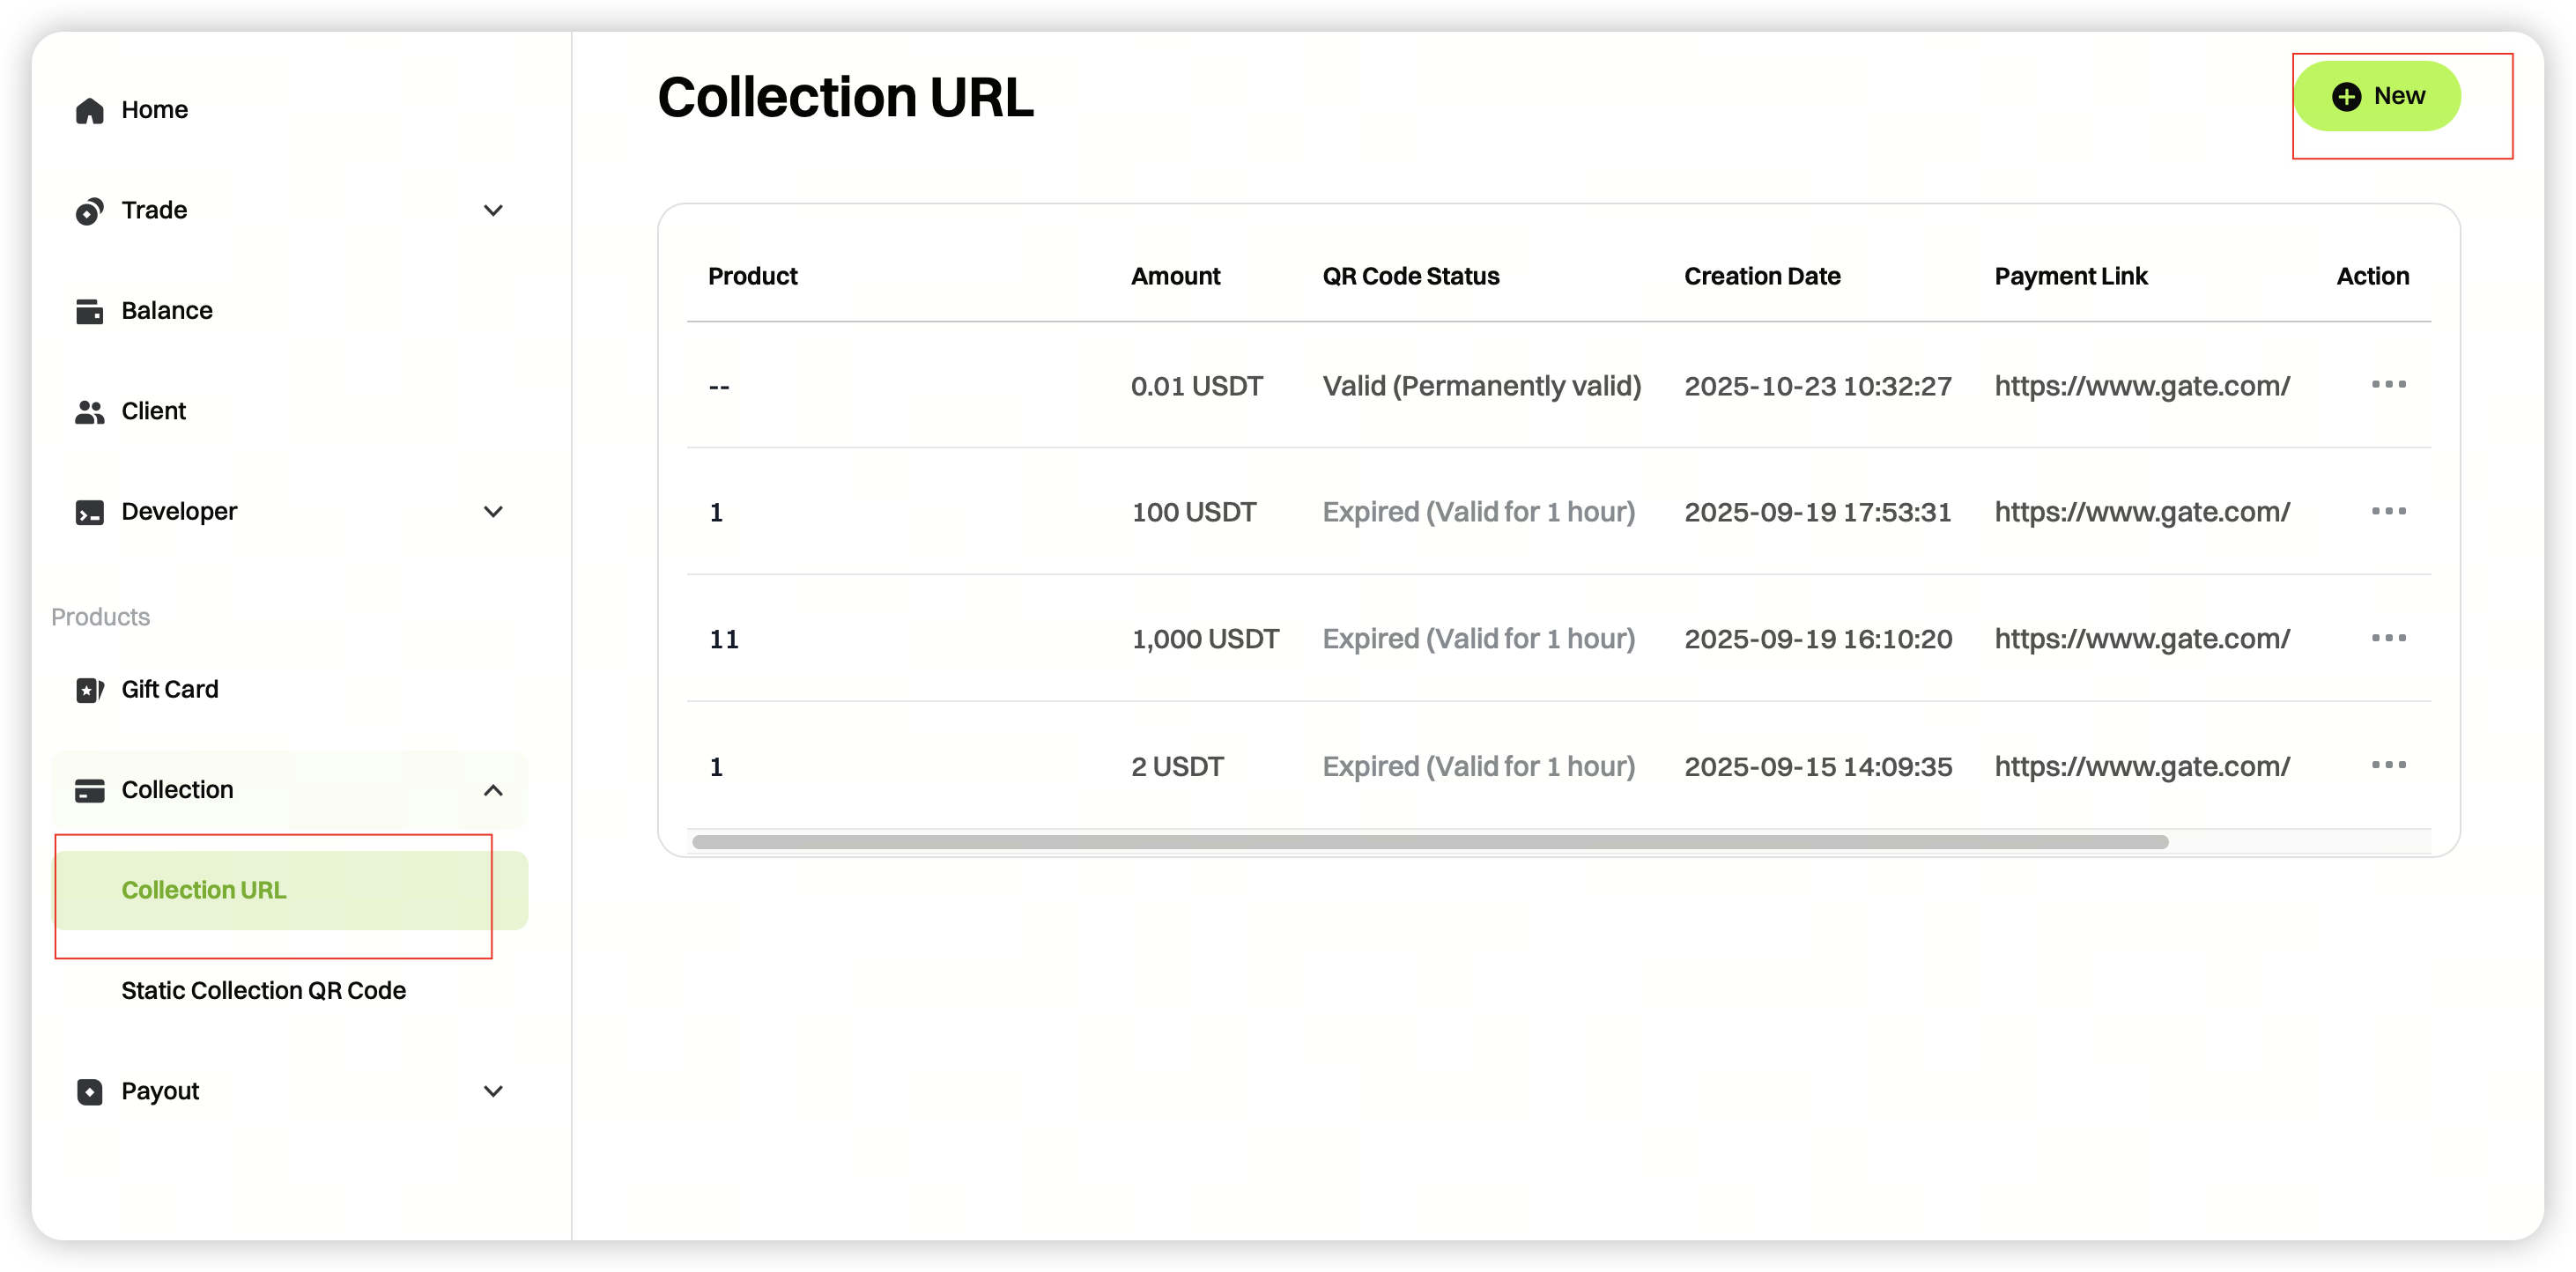
Task: Click the Developer terminal icon
Action: 90,512
